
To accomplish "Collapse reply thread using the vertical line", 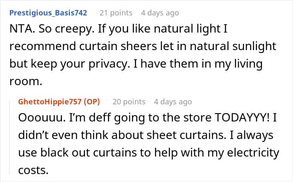I will 10,137.
